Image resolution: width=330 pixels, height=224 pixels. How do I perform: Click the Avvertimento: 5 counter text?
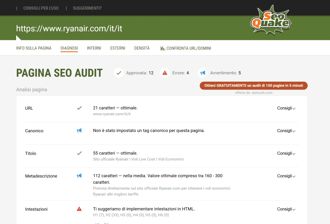225,73
